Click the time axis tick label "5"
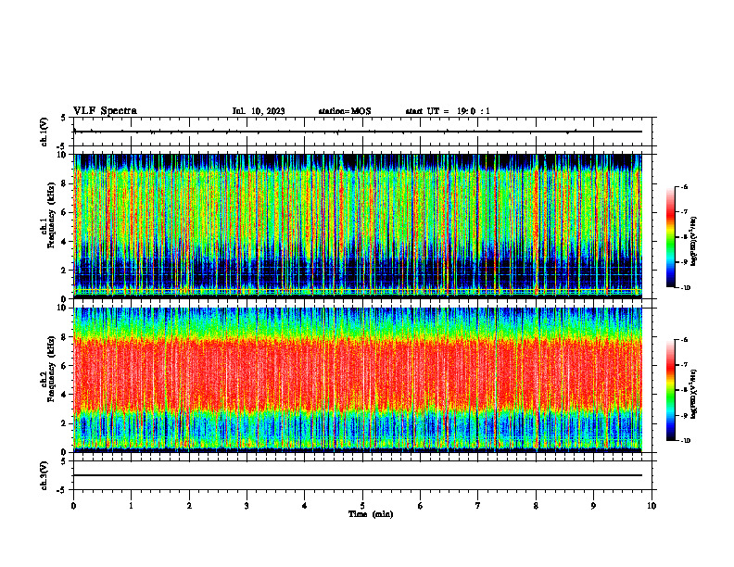734x567 pixels. click(362, 506)
